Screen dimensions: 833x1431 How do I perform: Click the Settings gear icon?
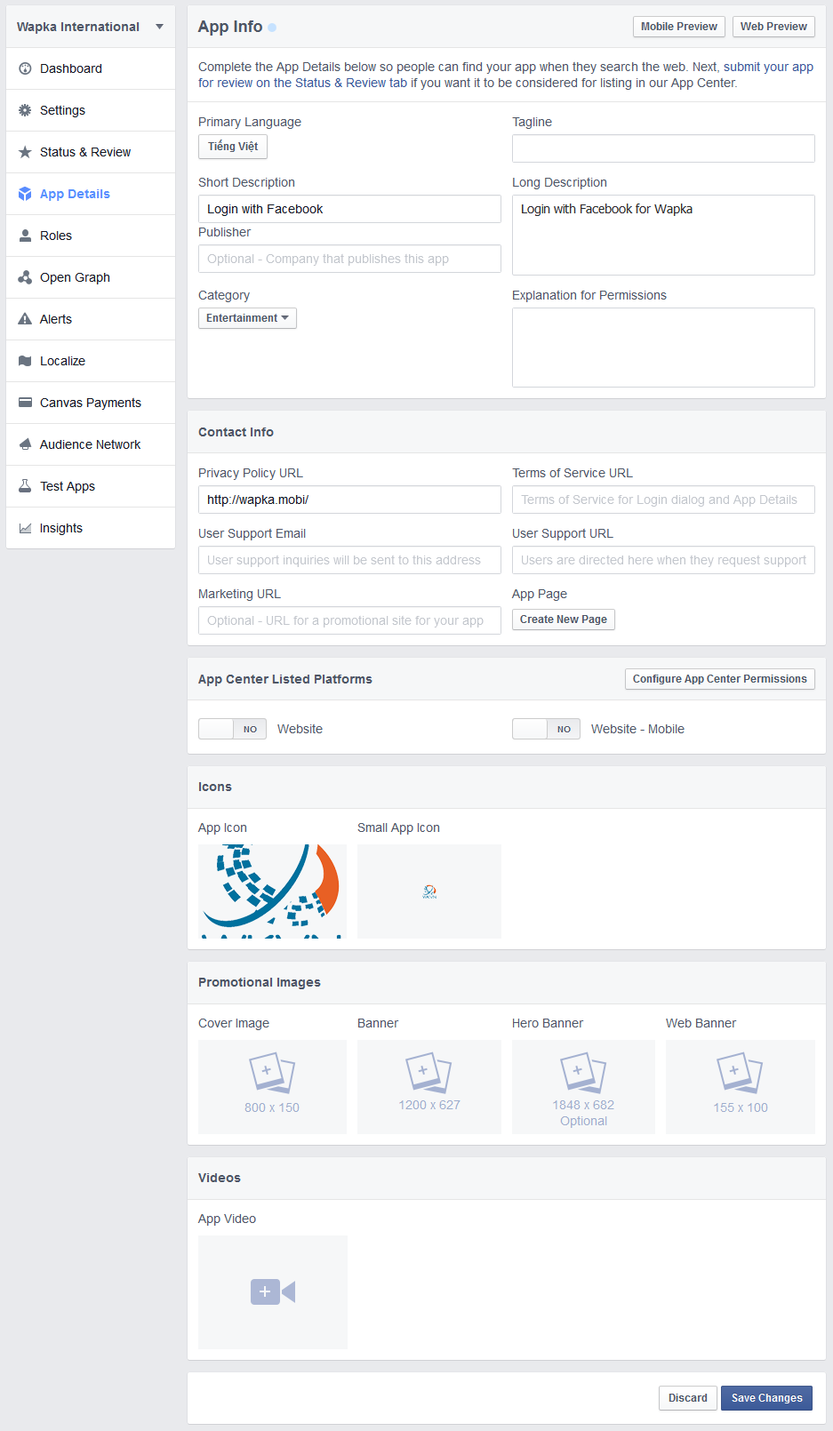[25, 110]
